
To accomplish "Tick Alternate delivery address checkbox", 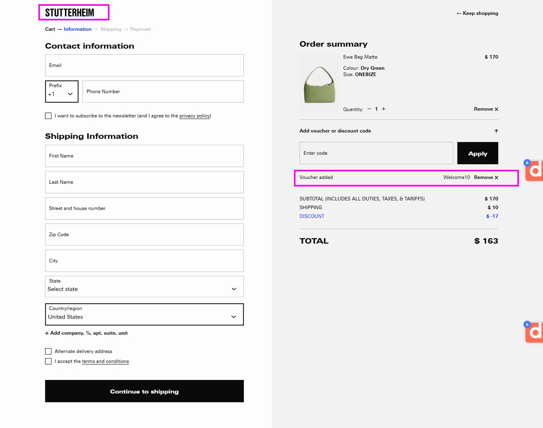I will click(48, 351).
